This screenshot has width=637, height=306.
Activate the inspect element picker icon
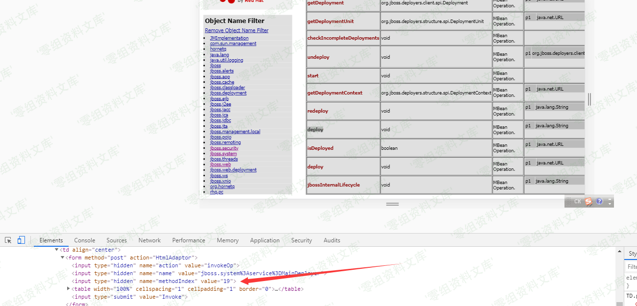point(8,240)
